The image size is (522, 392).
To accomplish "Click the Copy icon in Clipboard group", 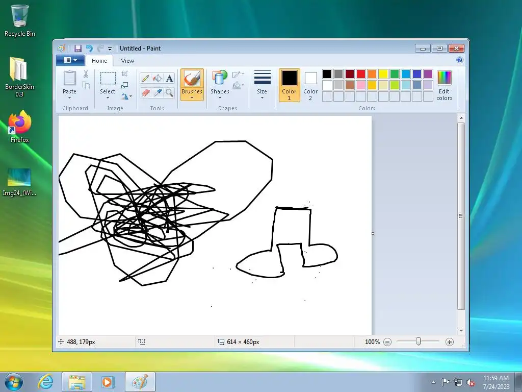I will [86, 86].
